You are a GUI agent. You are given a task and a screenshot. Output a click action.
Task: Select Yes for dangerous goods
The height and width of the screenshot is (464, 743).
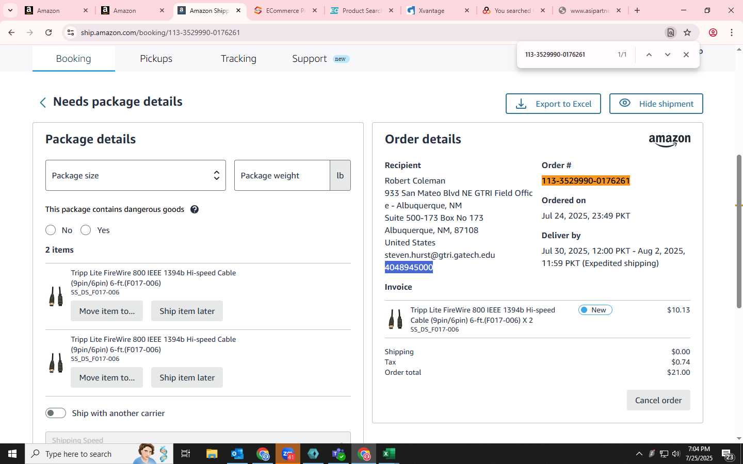click(86, 230)
